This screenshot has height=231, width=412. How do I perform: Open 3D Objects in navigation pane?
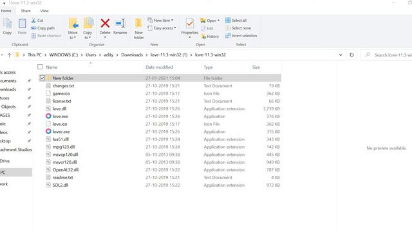pos(8,107)
